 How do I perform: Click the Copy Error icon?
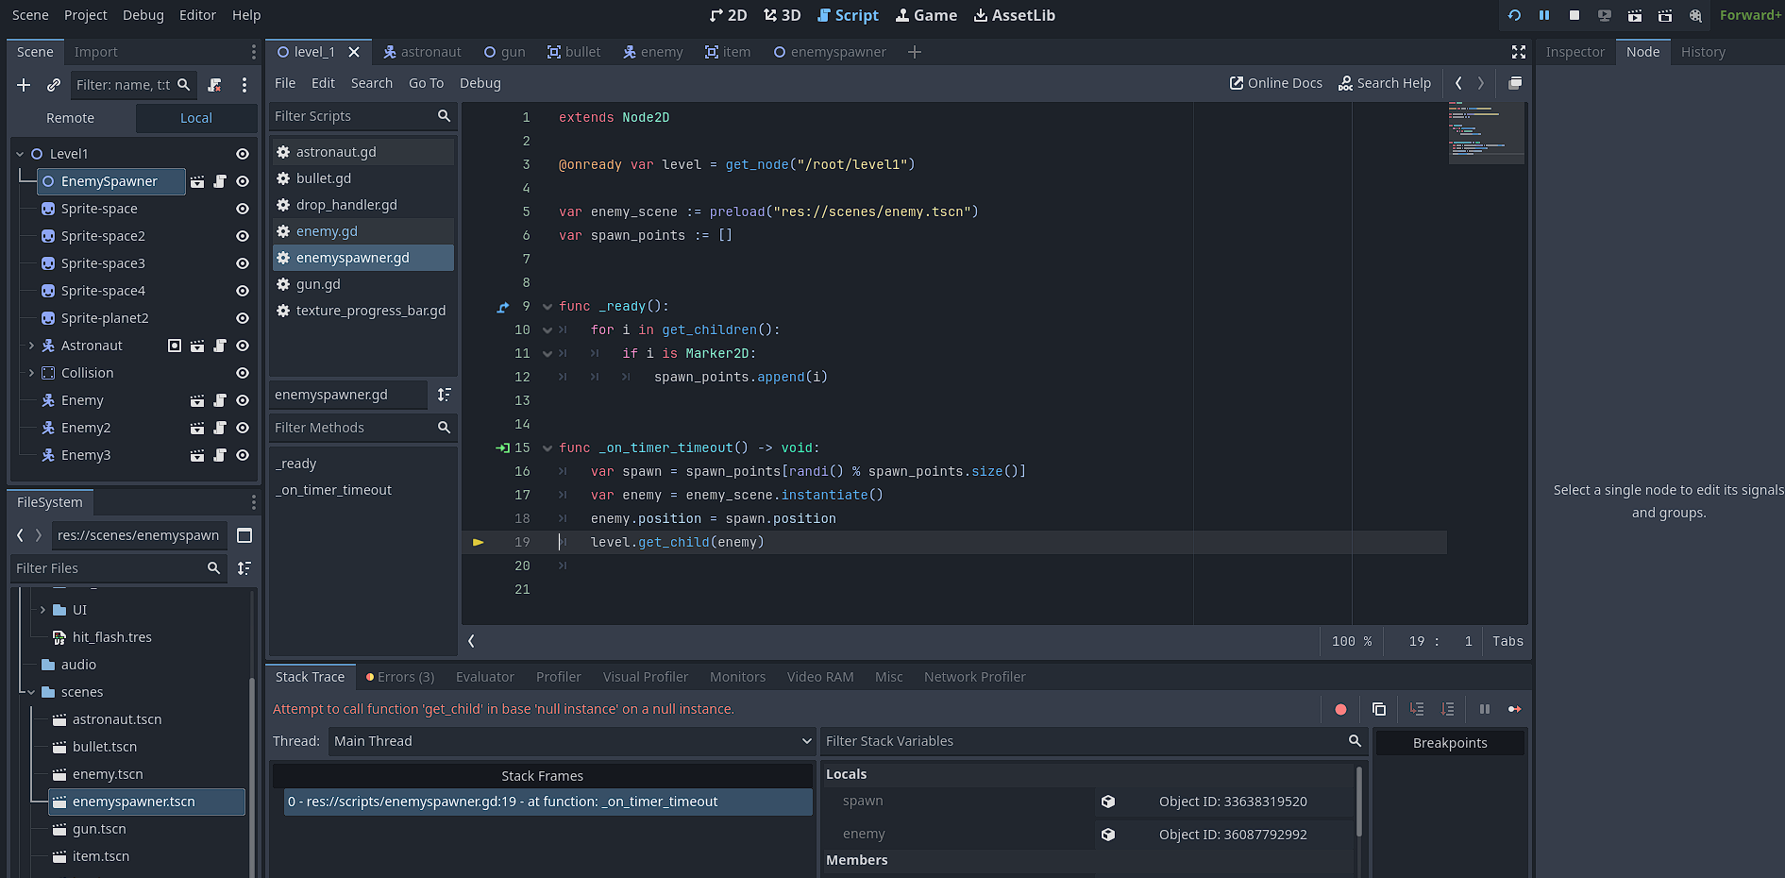(1379, 709)
